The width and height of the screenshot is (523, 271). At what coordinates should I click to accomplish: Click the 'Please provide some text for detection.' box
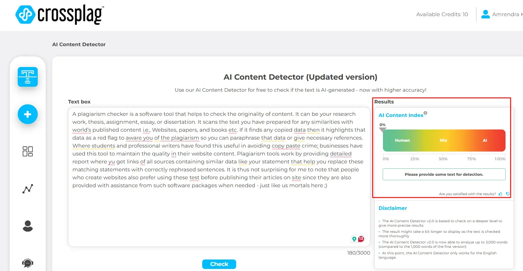click(x=444, y=174)
